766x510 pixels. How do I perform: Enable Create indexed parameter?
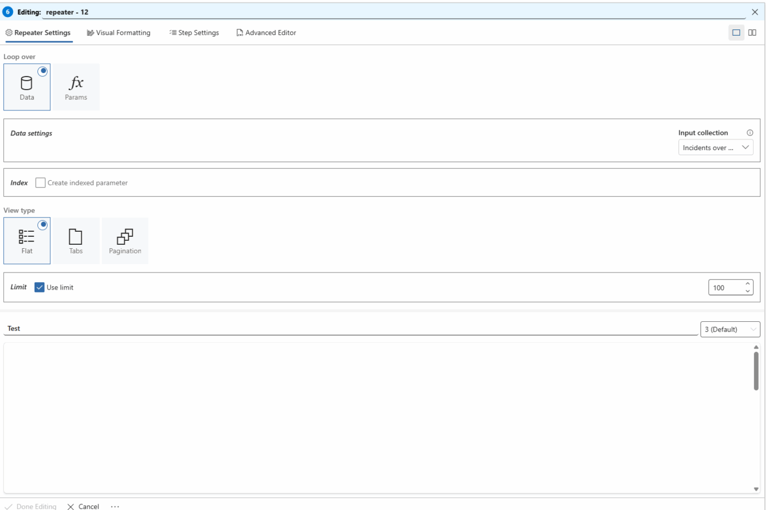pos(40,182)
